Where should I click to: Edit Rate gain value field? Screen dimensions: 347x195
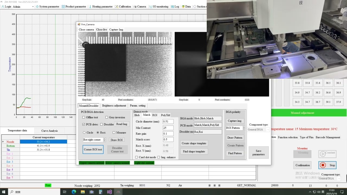coord(168,134)
